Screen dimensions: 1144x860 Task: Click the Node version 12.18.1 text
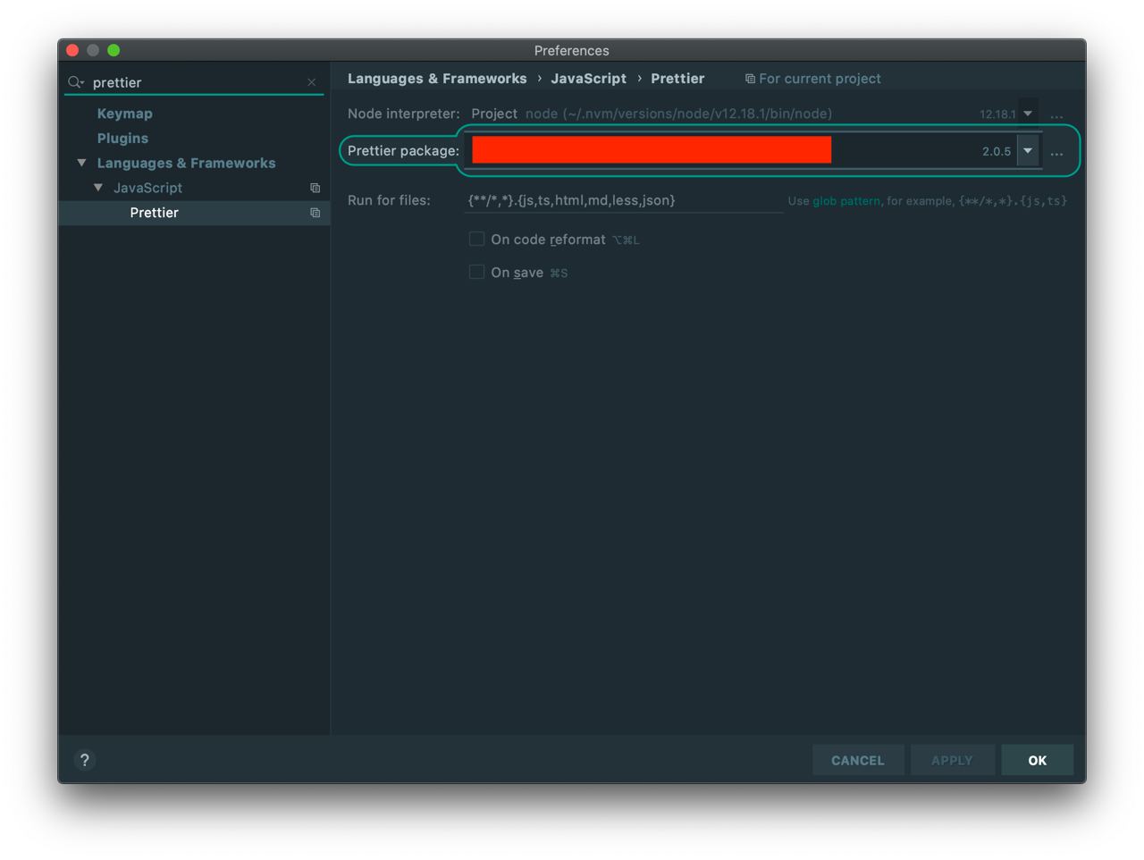click(997, 114)
